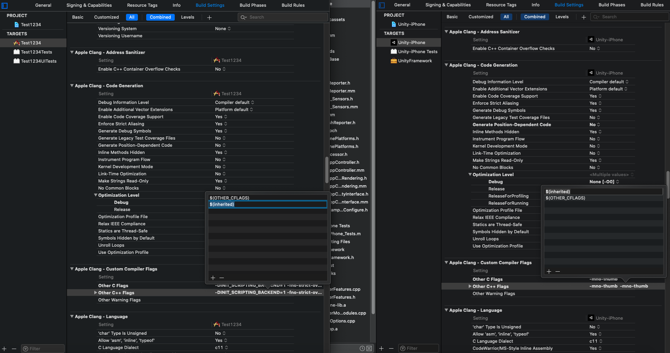Remove a target in Unity-iPhone window
Image resolution: width=670 pixels, height=353 pixels.
pos(391,348)
